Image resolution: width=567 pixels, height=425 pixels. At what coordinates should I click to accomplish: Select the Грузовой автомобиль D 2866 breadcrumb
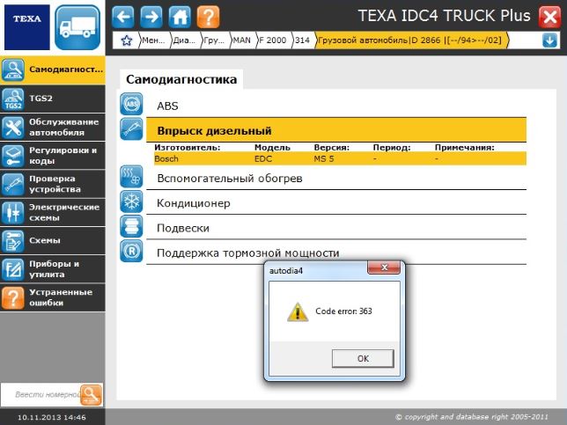tap(410, 40)
